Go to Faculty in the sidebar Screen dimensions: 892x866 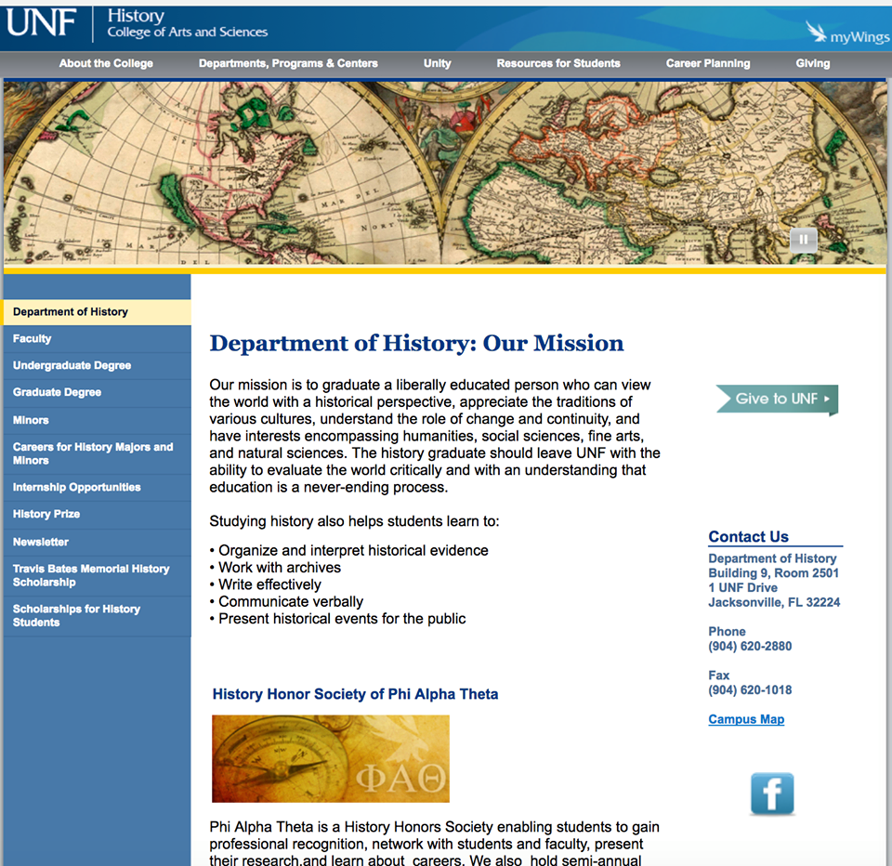pos(33,339)
